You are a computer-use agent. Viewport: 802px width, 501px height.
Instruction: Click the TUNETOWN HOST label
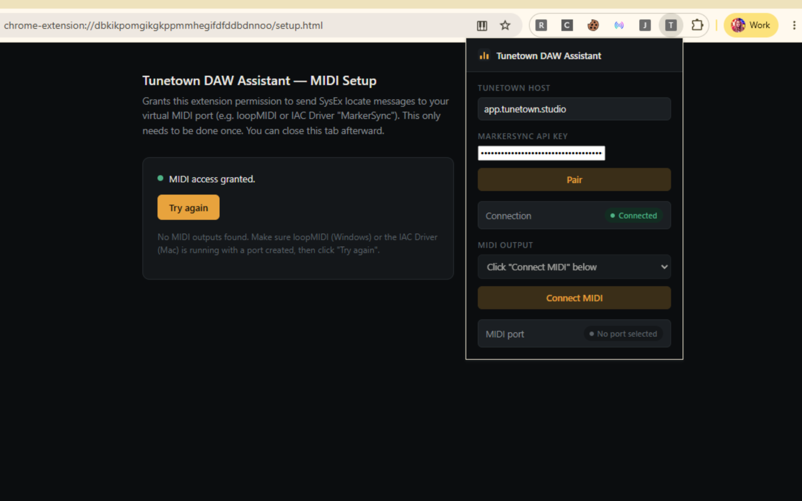click(514, 88)
